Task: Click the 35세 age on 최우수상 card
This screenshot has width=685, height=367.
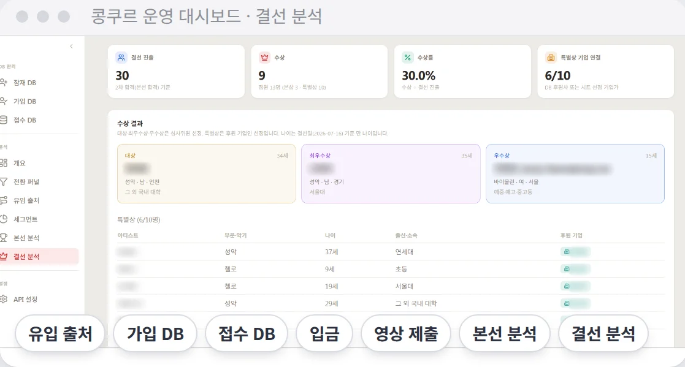Action: coord(467,156)
